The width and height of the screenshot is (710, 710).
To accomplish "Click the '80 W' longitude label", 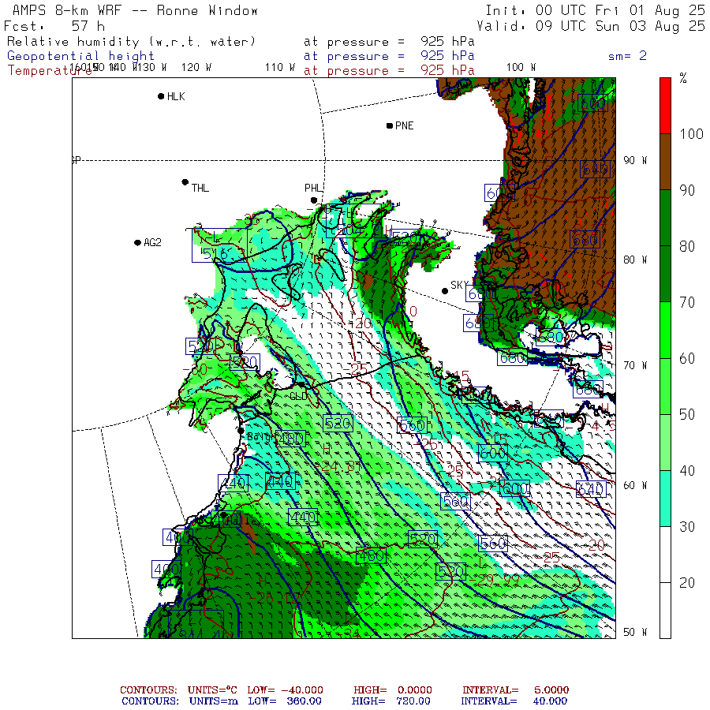I will pyautogui.click(x=635, y=260).
